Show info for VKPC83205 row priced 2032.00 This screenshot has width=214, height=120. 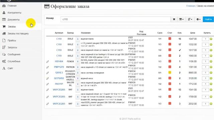[78, 104]
